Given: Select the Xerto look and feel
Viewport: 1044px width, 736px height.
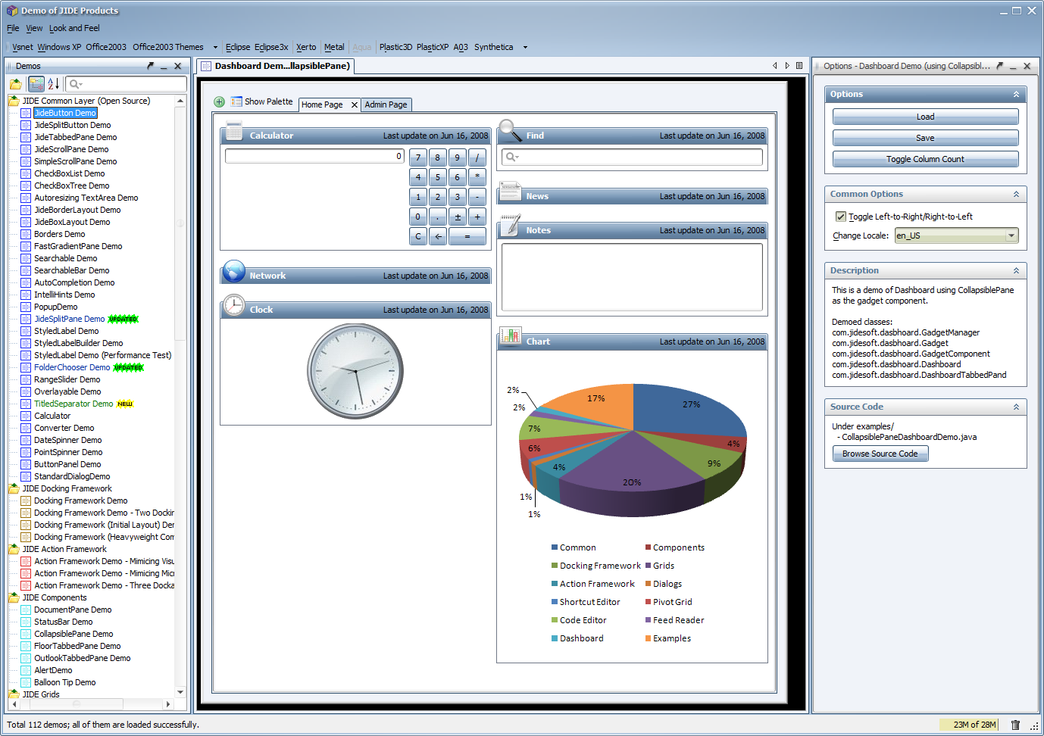Looking at the screenshot, I should click(306, 47).
